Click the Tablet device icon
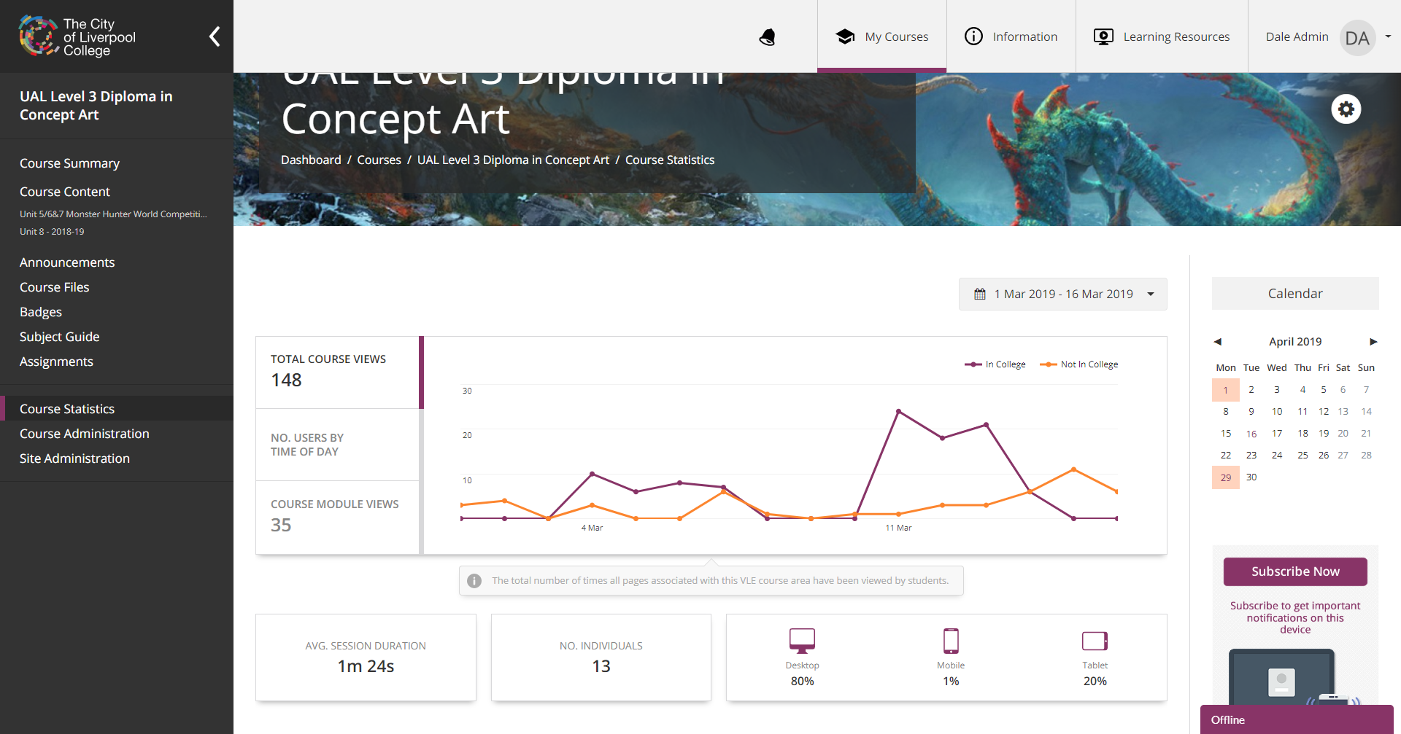Viewport: 1401px width, 734px height. (x=1095, y=641)
